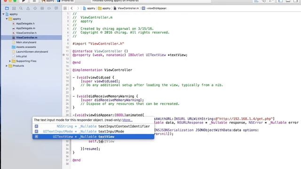Click the Stop button in toolbar
The width and height of the screenshot is (301, 169).
pos(34,1)
